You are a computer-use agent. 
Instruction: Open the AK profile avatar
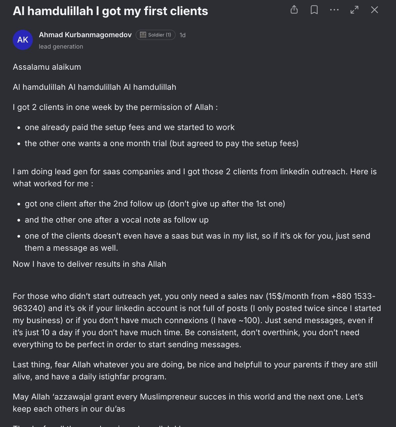click(23, 40)
